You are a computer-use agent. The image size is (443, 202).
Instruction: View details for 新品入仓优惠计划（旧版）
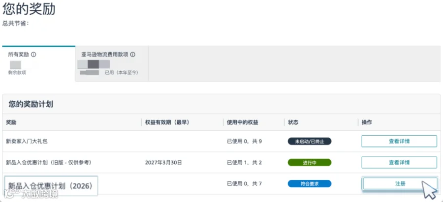point(399,163)
